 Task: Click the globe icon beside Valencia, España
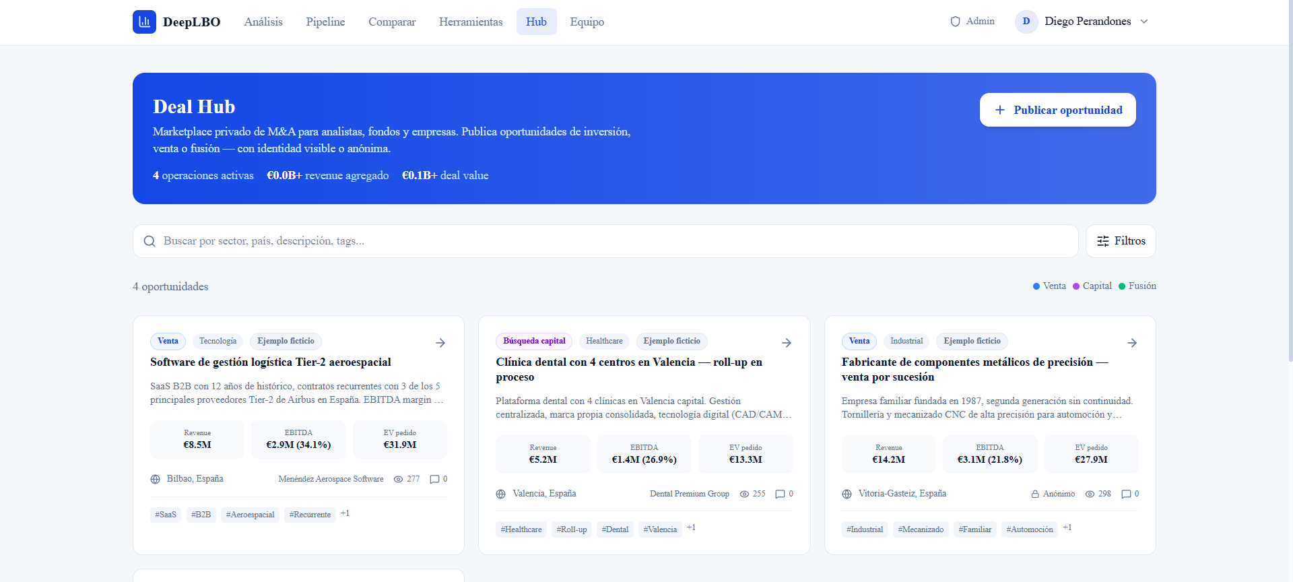pyautogui.click(x=501, y=494)
